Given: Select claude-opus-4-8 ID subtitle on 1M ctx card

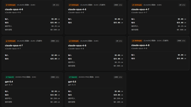Looking at the screenshot, I should pyautogui.click(x=76, y=49).
